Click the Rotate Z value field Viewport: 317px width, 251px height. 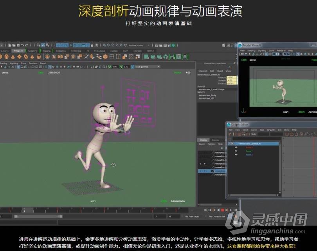click(x=231, y=83)
